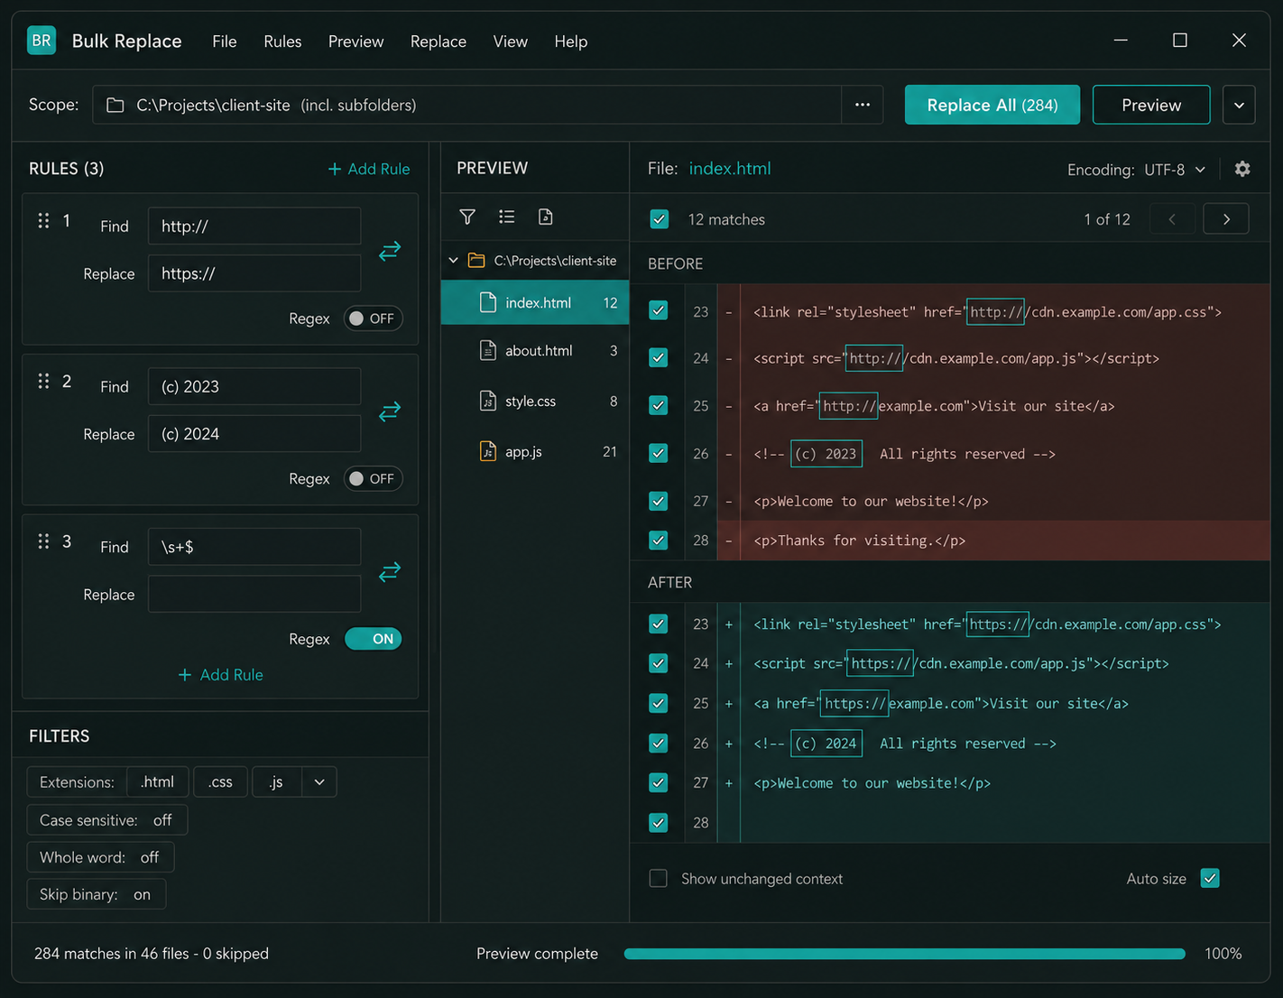Uncheck the 12 matches checkbox
The image size is (1283, 998).
coord(660,219)
